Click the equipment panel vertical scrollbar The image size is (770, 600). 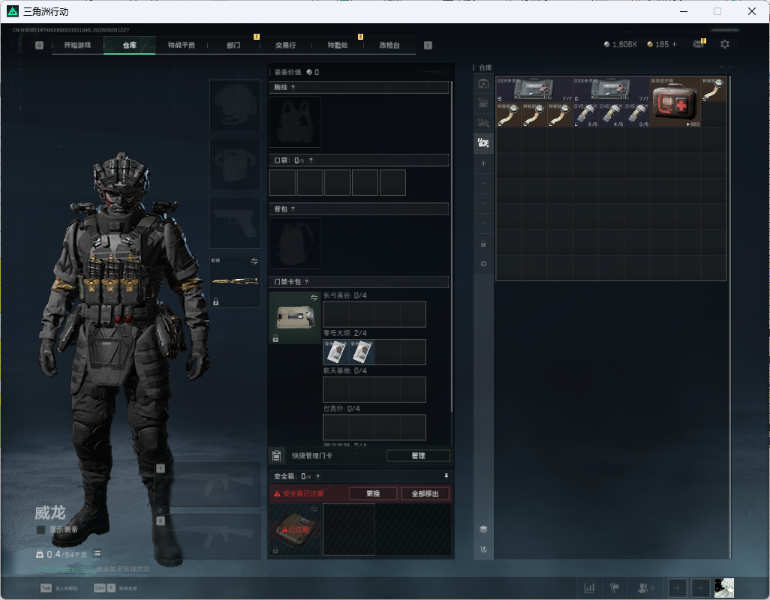tap(451, 246)
